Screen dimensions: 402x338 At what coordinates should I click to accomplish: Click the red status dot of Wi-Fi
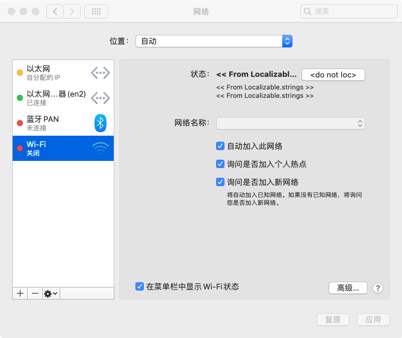[20, 148]
